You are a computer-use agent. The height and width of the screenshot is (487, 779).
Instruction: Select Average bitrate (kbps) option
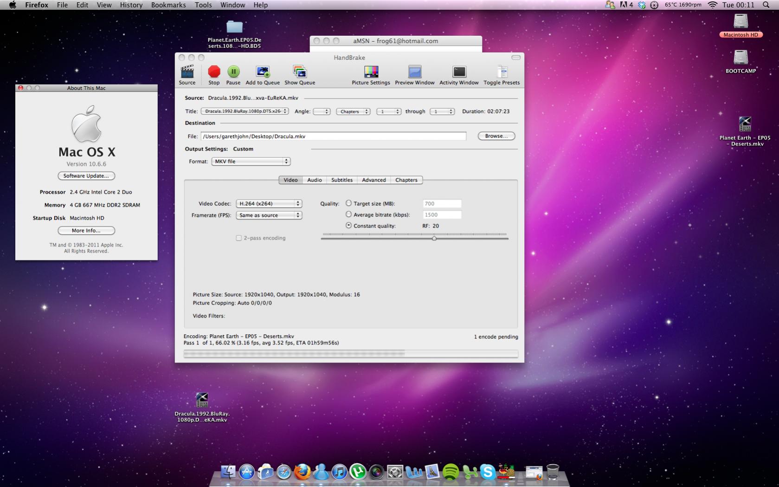(348, 214)
